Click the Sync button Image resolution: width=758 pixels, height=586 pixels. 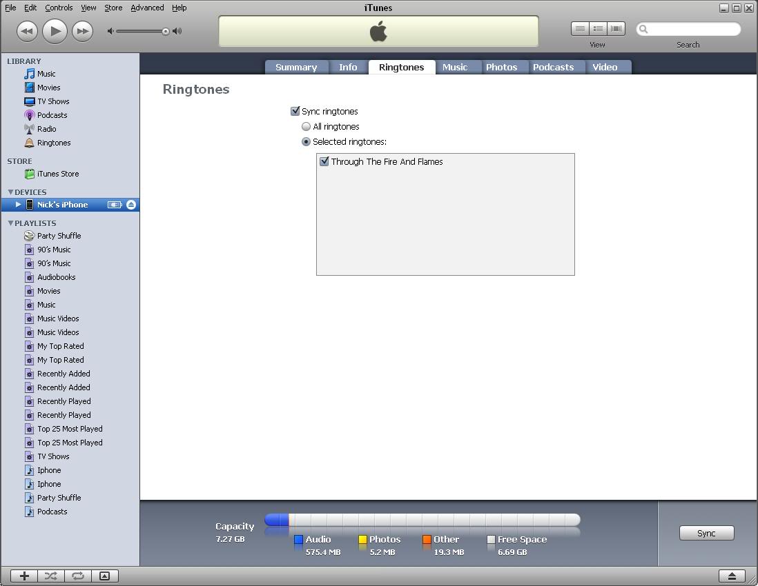[x=706, y=534]
